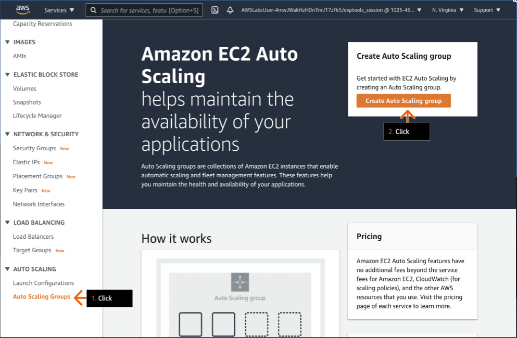Open the Services menu
This screenshot has height=338, width=517.
click(59, 9)
